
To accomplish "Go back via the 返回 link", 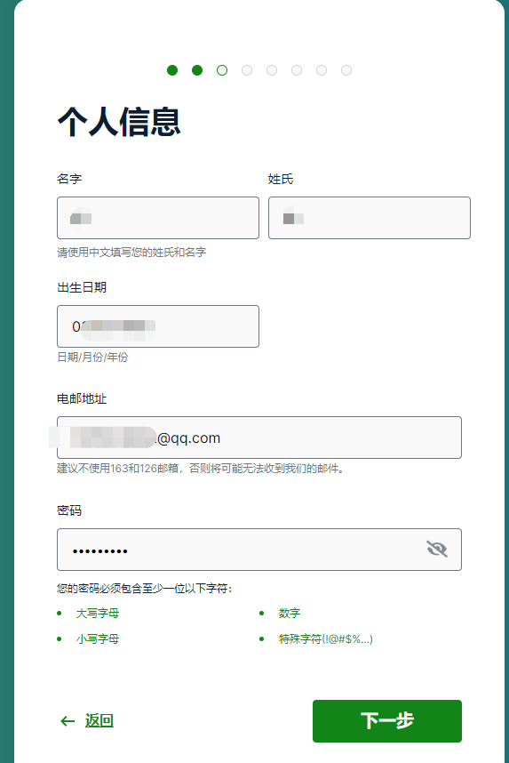I will (99, 720).
